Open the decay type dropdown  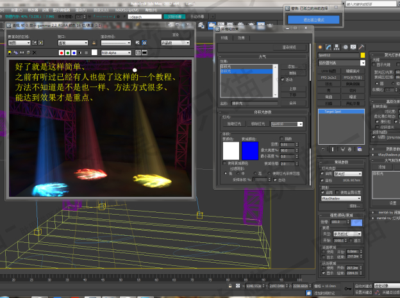(x=347, y=234)
